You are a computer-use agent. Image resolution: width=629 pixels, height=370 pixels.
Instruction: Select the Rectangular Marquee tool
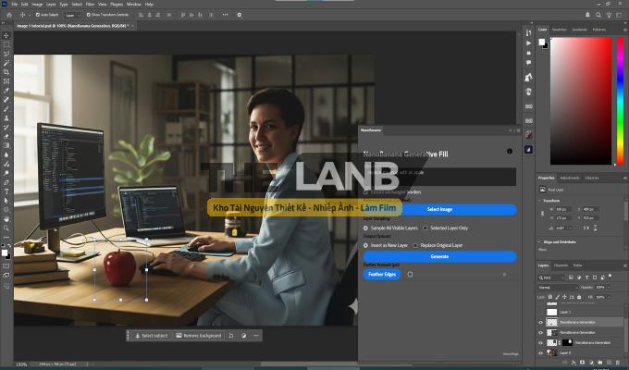6,44
